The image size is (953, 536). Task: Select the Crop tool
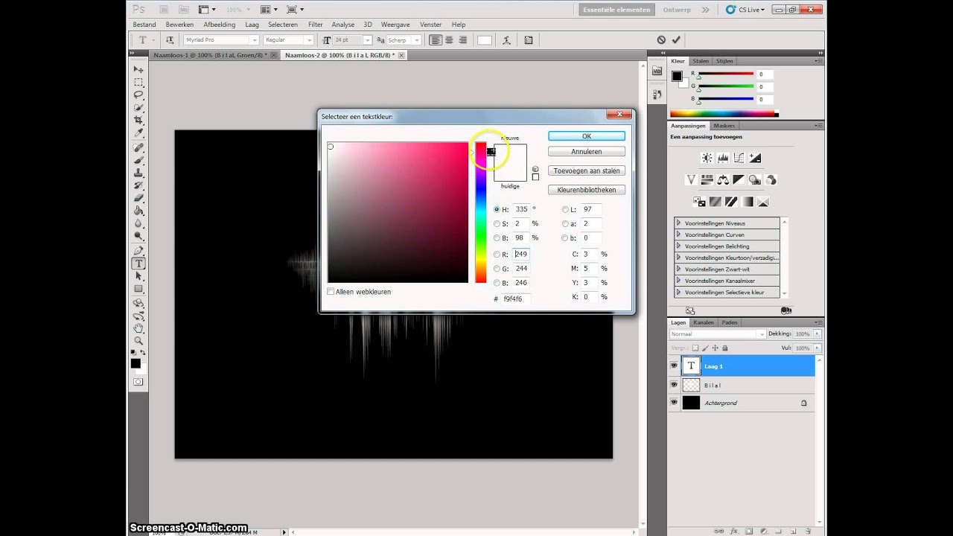(x=138, y=120)
